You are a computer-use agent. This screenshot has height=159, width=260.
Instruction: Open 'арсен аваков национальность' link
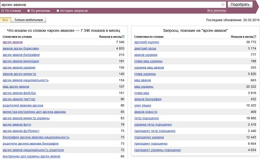click(26, 80)
